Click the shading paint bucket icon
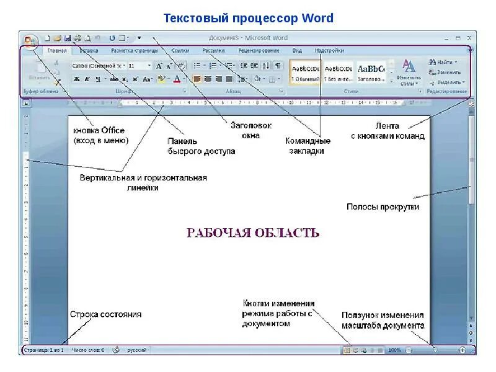496x372 pixels. 257,79
